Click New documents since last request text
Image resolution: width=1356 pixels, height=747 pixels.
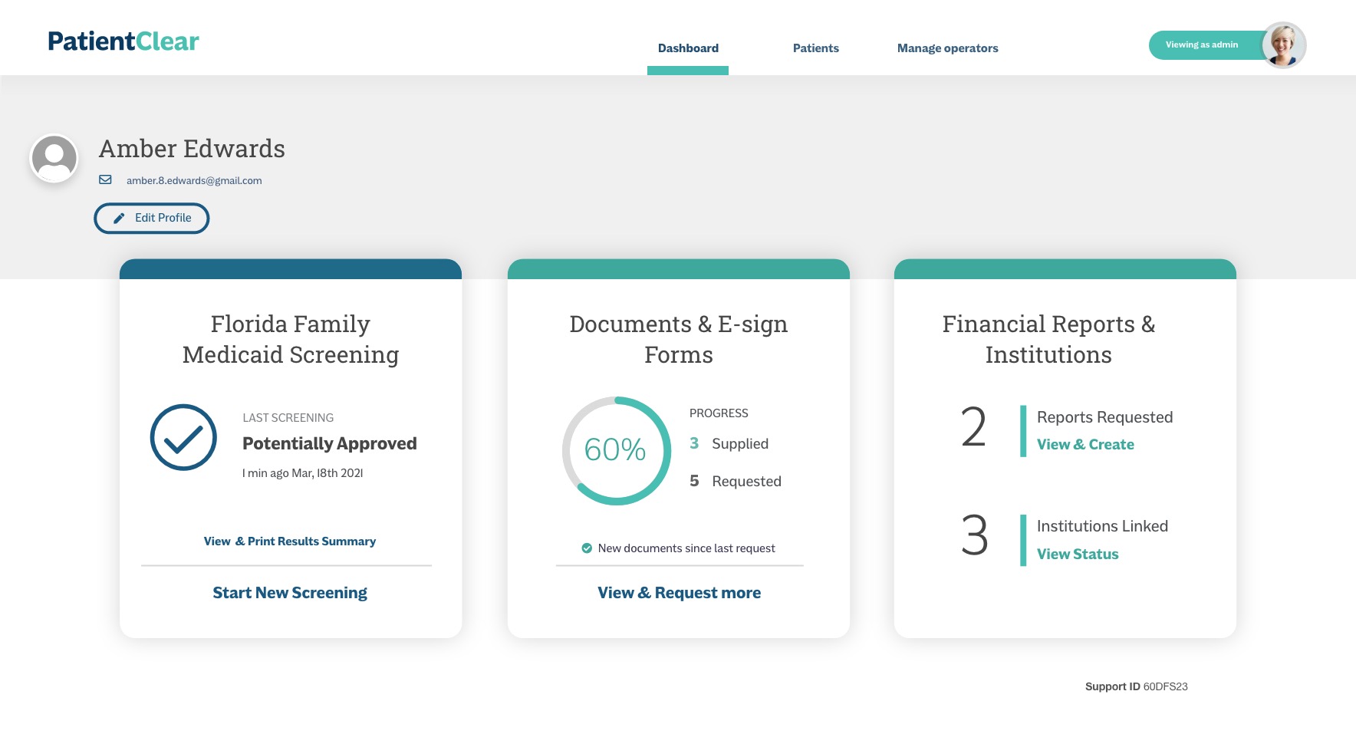pos(686,548)
